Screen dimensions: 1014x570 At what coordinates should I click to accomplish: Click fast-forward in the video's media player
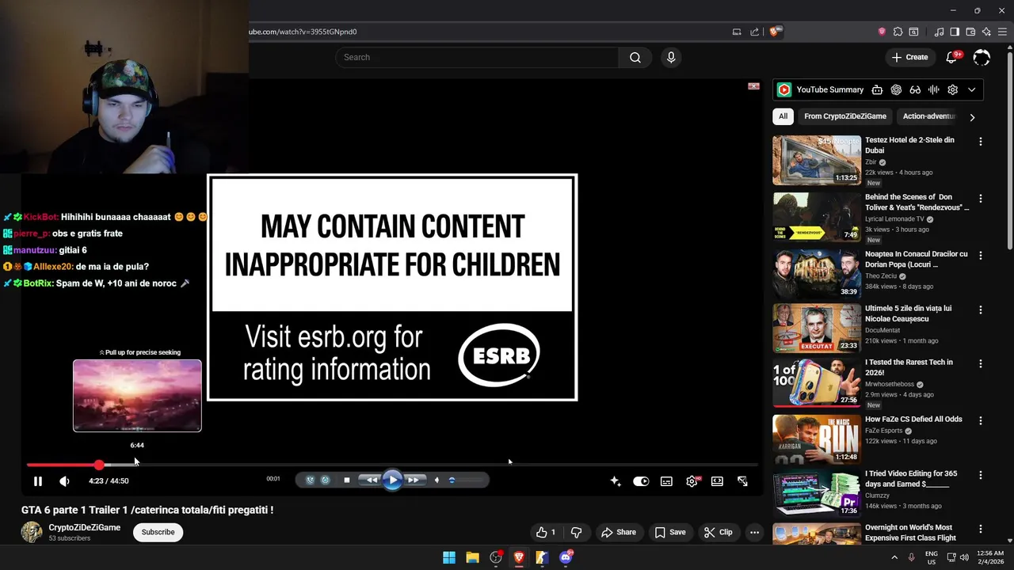[x=414, y=480]
